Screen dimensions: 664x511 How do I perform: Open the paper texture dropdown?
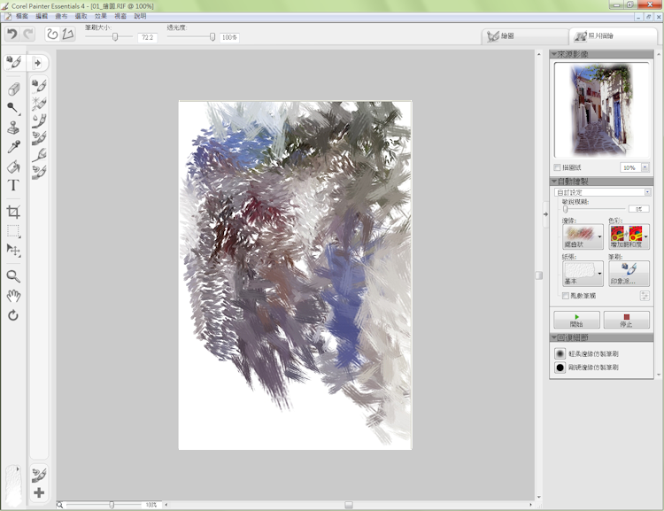(583, 274)
